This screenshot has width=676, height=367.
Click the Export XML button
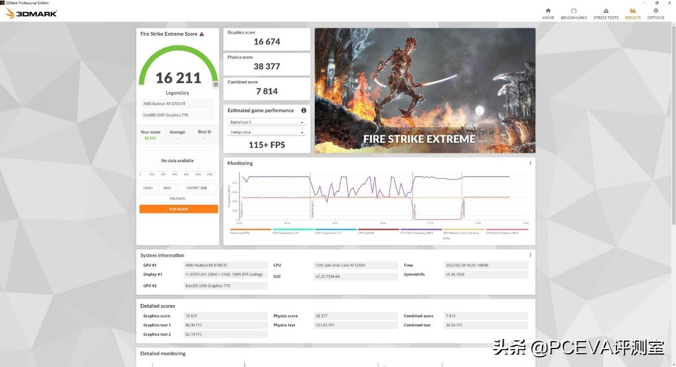tap(197, 188)
